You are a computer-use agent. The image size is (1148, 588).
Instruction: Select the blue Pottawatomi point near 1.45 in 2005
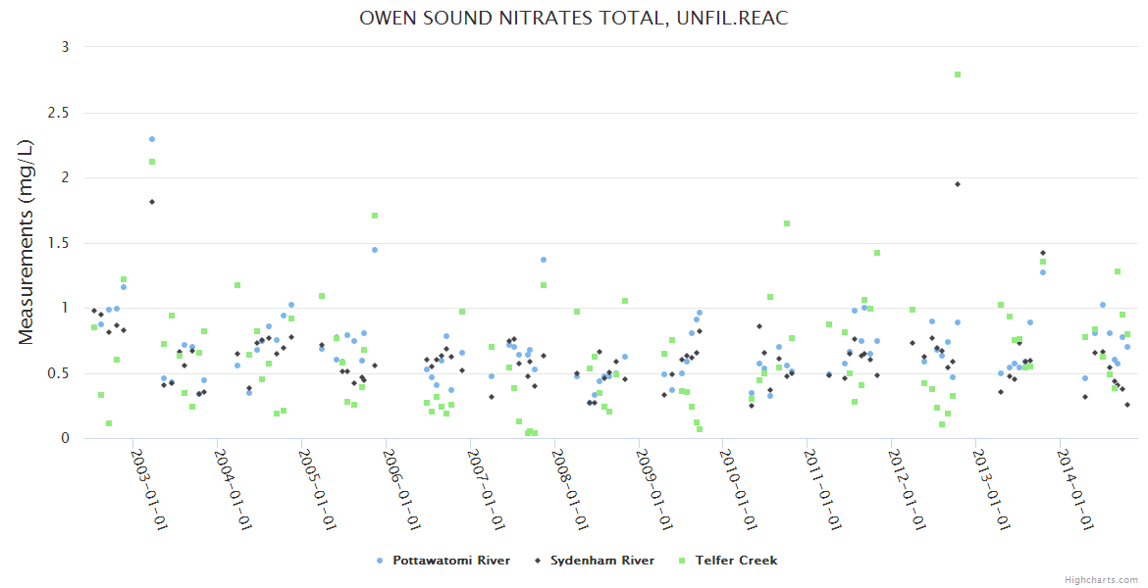point(375,250)
